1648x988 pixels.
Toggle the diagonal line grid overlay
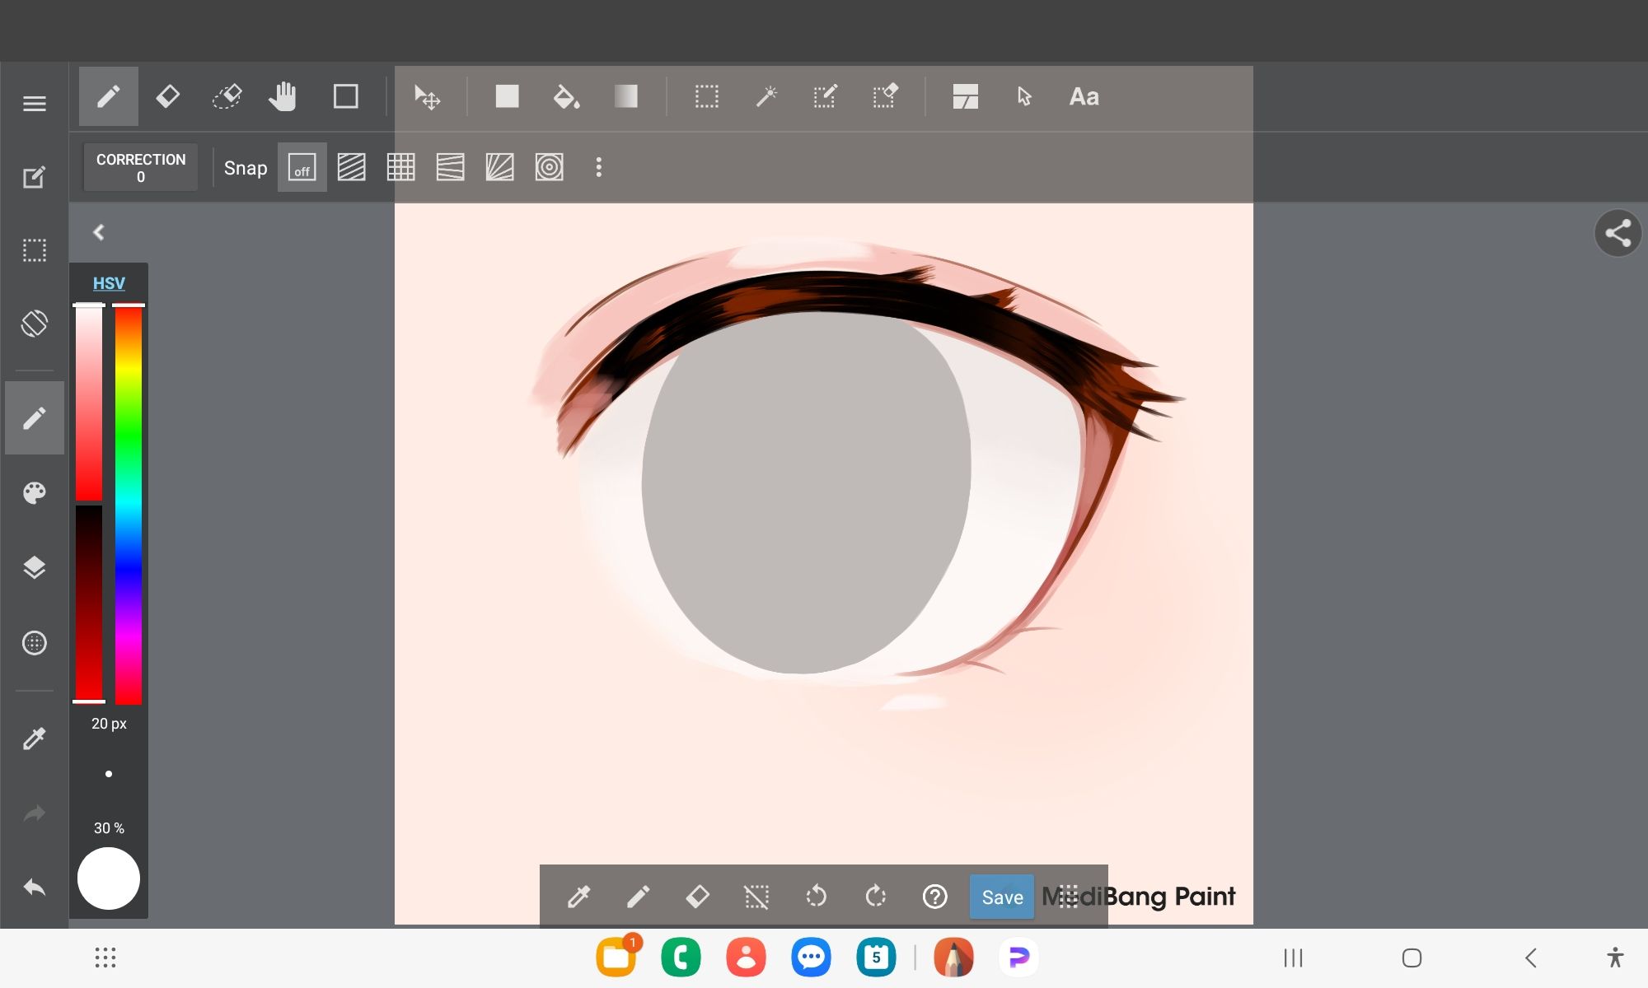click(351, 165)
